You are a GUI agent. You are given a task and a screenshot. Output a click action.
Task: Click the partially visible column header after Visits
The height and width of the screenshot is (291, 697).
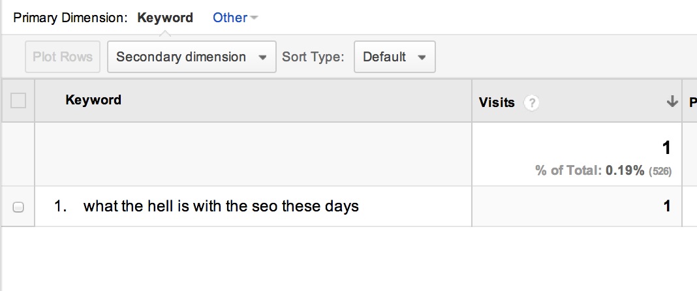click(x=692, y=102)
